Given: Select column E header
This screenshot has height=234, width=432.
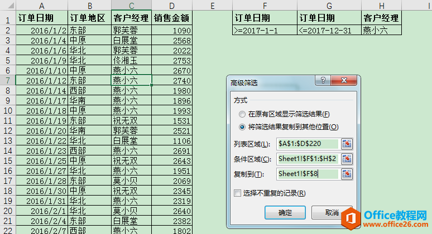Looking at the screenshot, I should click(x=213, y=5).
